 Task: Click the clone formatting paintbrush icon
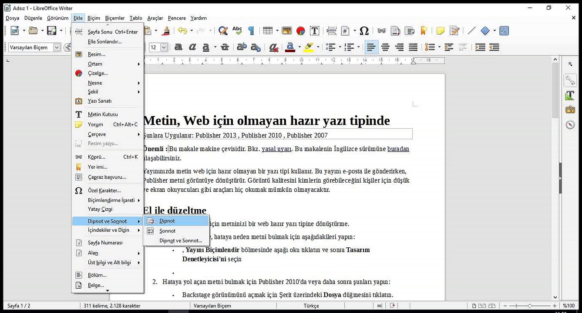click(165, 31)
